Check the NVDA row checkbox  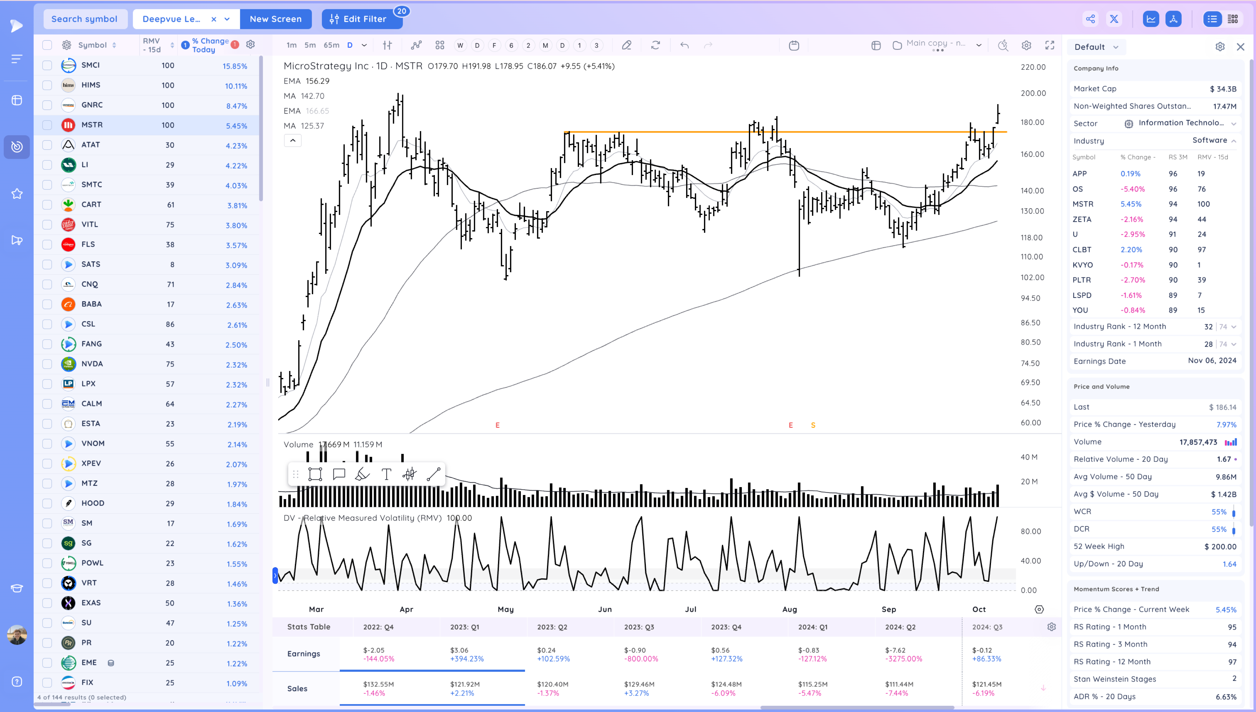tap(47, 364)
